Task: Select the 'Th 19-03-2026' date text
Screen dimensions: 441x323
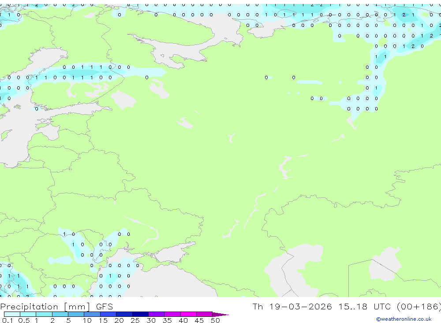Action: point(292,306)
